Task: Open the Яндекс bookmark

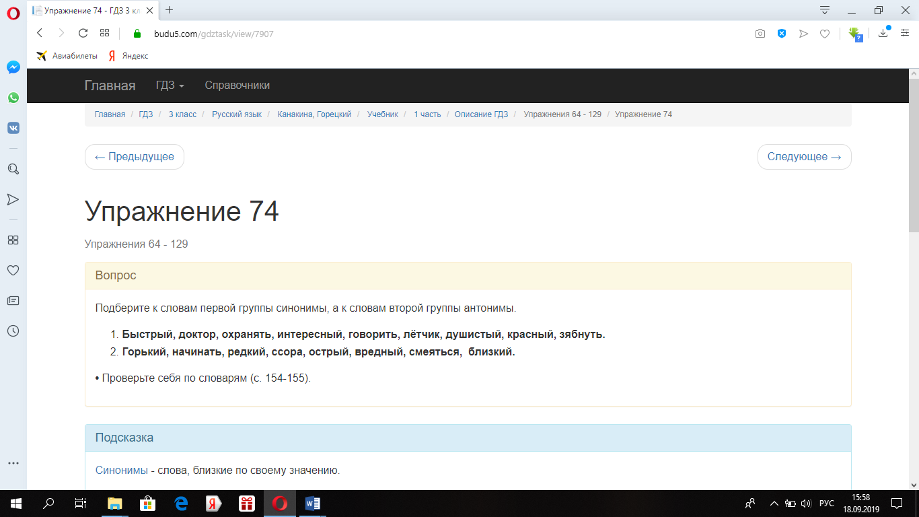Action: [x=128, y=56]
